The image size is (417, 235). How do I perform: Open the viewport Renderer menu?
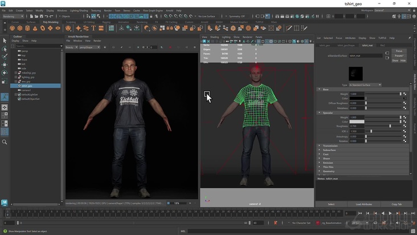point(247,37)
